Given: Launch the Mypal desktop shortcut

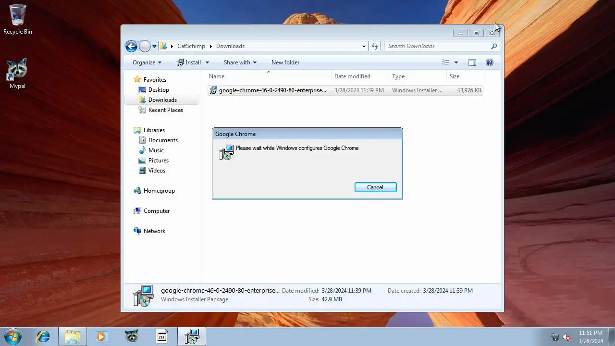Looking at the screenshot, I should tap(17, 74).
